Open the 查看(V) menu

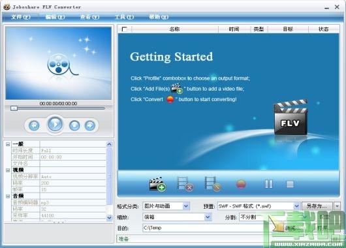89,17
